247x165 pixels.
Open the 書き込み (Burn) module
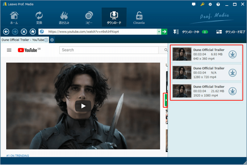pyautogui.click(x=64, y=18)
